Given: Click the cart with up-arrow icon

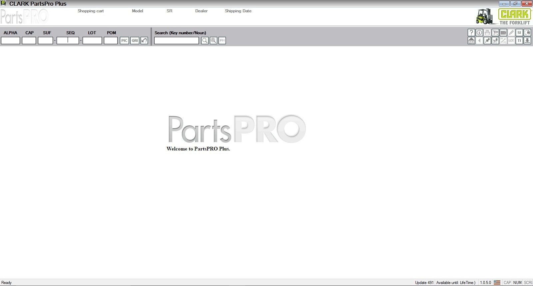Looking at the screenshot, I should pyautogui.click(x=495, y=41).
